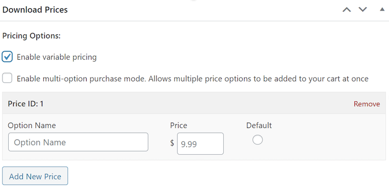389x192 pixels.
Task: Click the 'Default' column label
Action: click(x=259, y=126)
